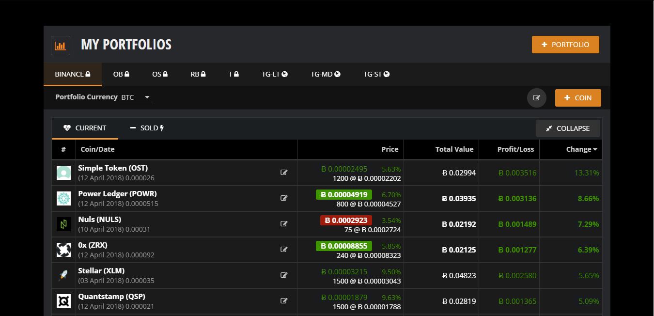Click the Power Ledger coin logo
This screenshot has height=316, width=654.
pos(63,198)
